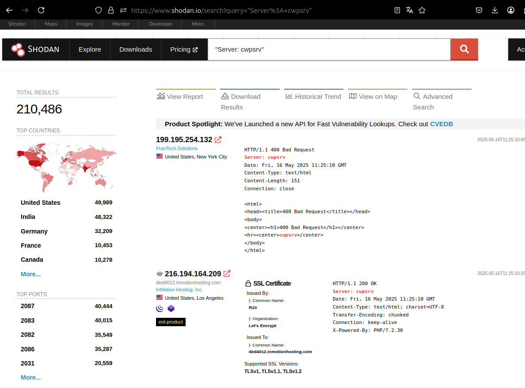
Task: Expand the More... top menu dropdown
Action: 199,24
